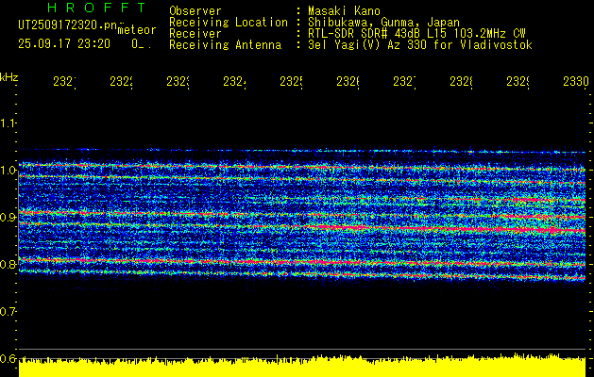Select observer name Masaki Kano

[x=344, y=10]
